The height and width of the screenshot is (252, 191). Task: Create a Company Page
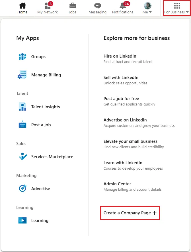(x=130, y=213)
